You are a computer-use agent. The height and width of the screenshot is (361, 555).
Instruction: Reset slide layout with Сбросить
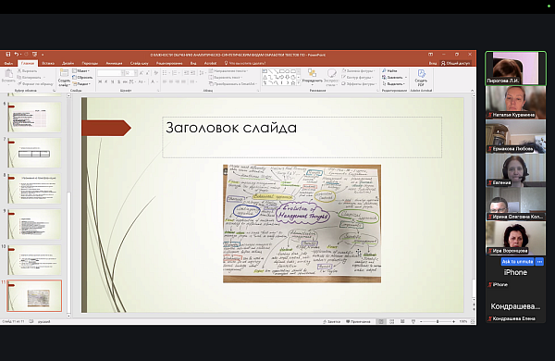(82, 77)
